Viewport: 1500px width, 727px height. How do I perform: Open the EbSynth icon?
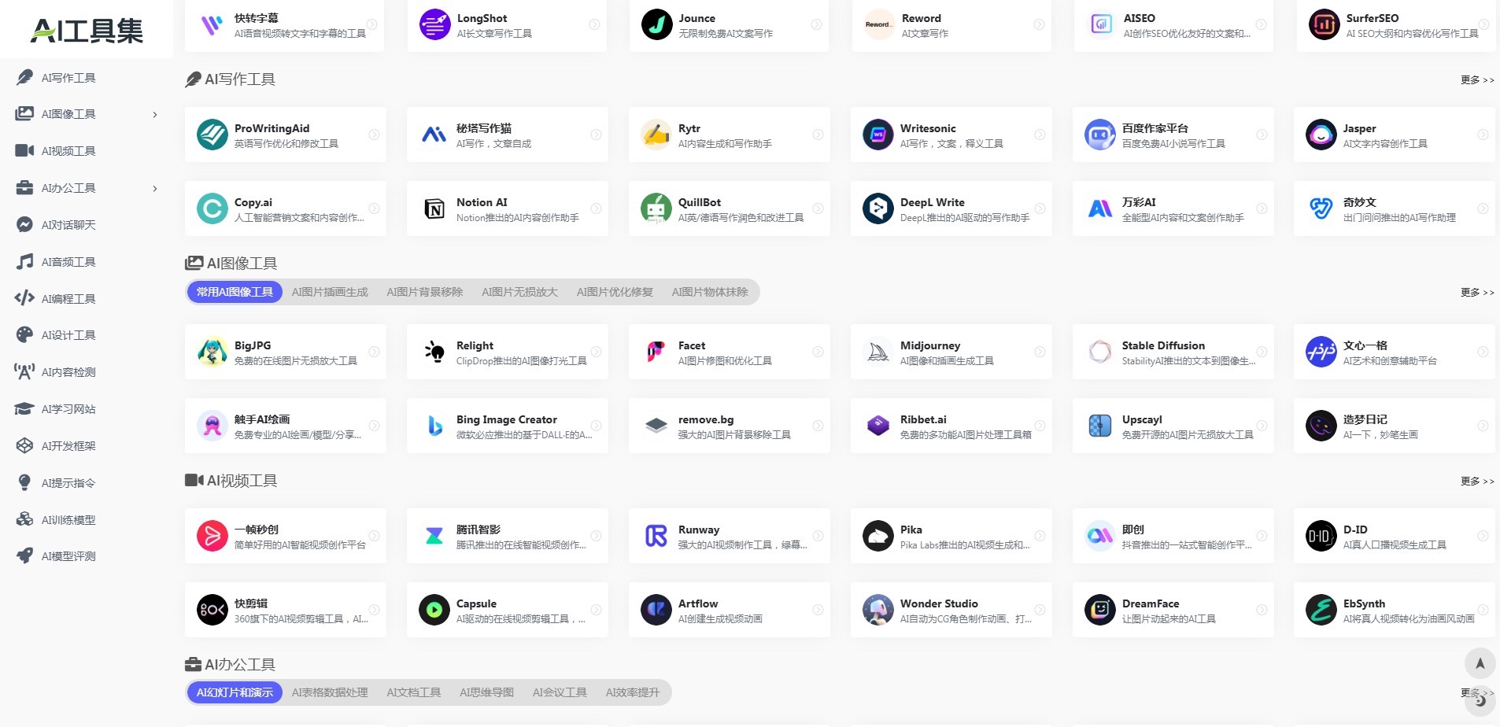point(1321,610)
